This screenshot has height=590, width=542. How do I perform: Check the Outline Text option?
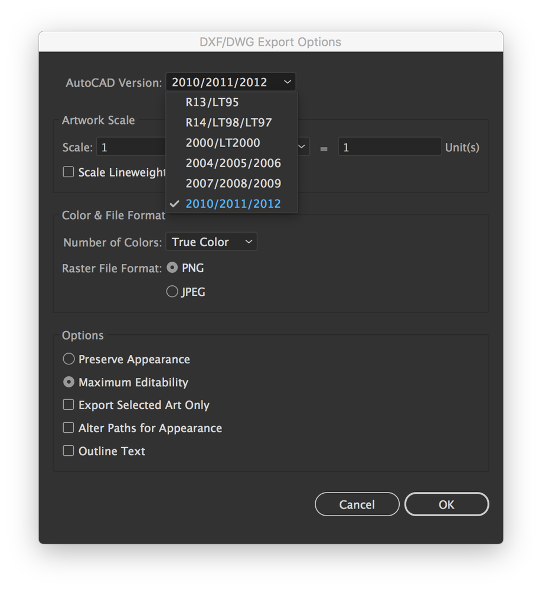coord(68,451)
